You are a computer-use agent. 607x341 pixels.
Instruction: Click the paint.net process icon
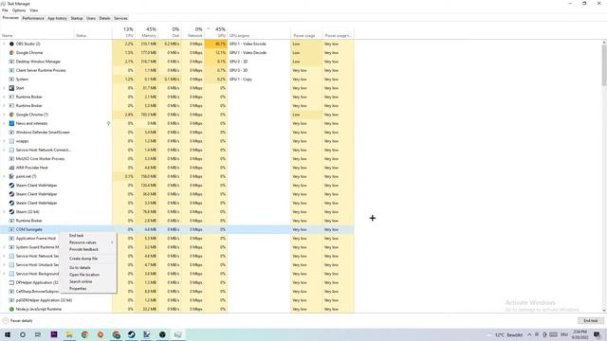pyautogui.click(x=11, y=177)
